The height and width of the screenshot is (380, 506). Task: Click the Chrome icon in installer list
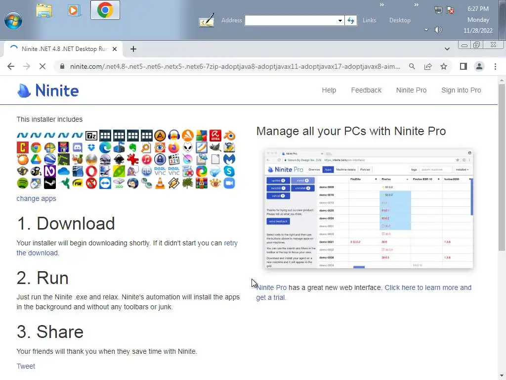coord(36,147)
